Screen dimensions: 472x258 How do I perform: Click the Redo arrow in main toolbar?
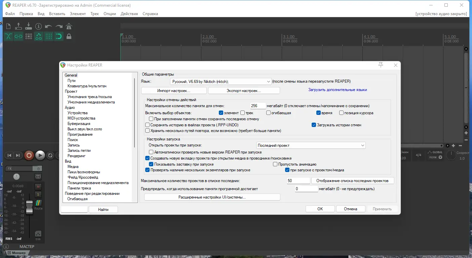coord(59,26)
